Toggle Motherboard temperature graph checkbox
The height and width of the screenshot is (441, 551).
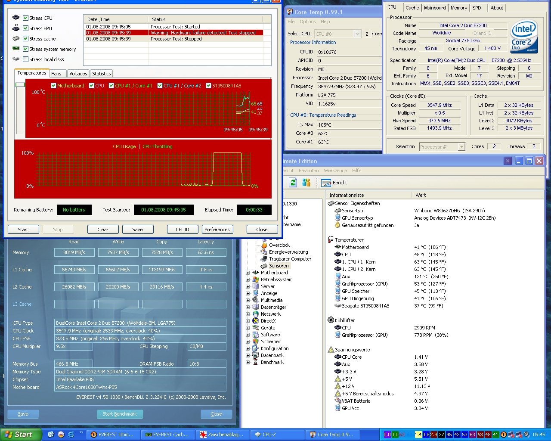[x=54, y=86]
